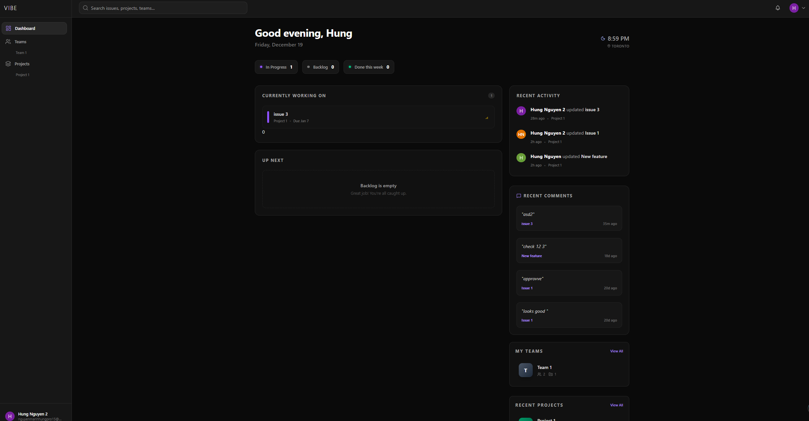The width and height of the screenshot is (809, 421).
Task: Click View All next to My Teams
Action: 616,351
